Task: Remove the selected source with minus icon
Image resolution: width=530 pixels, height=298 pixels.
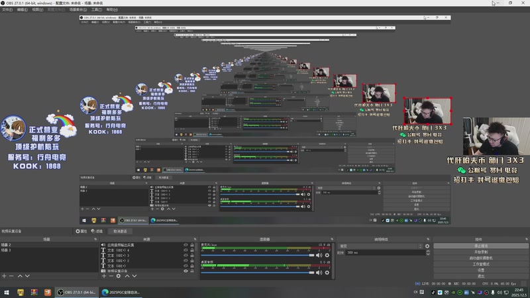Action: [x=111, y=276]
